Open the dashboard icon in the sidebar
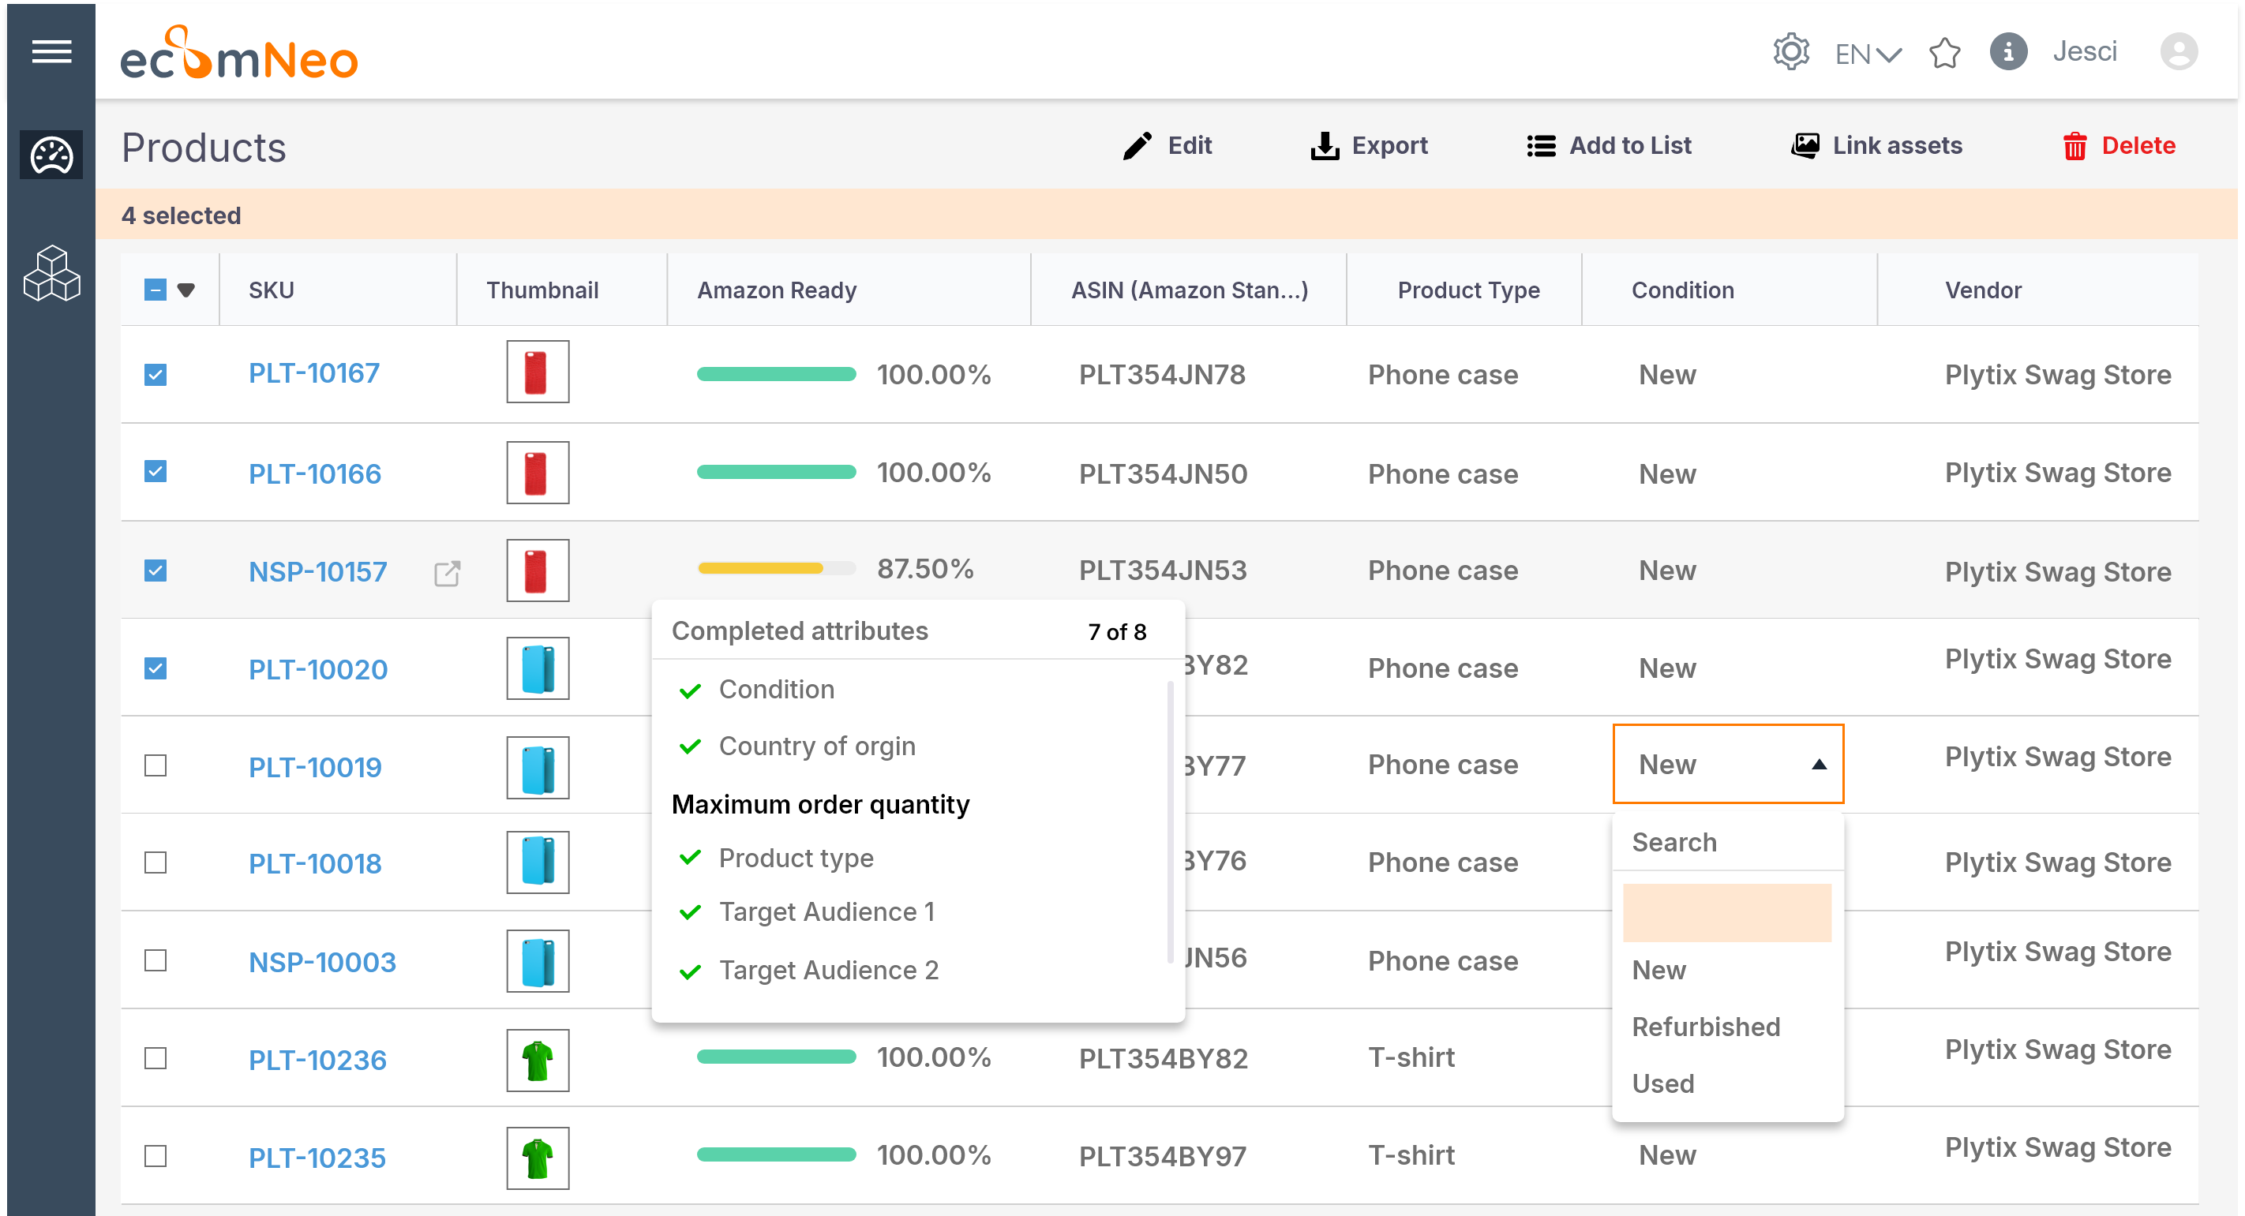 [x=51, y=154]
